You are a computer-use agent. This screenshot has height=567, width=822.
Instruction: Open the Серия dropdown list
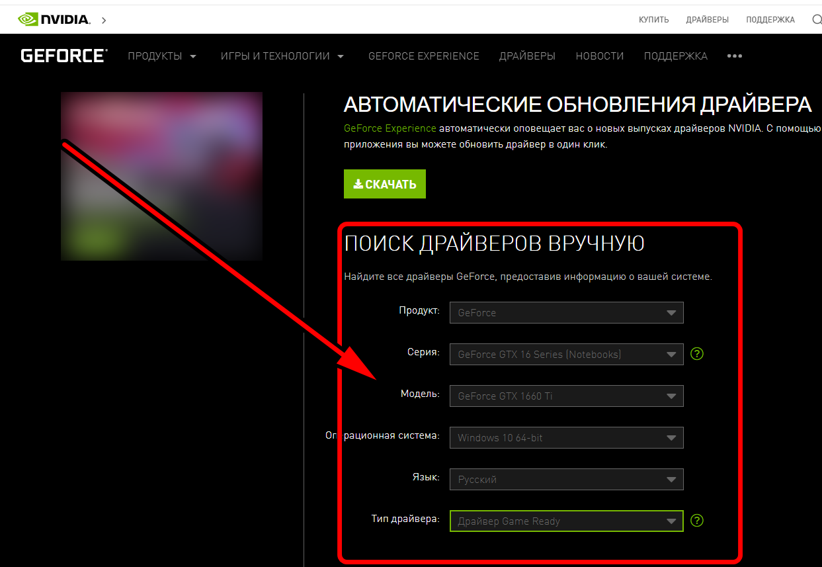click(x=565, y=355)
